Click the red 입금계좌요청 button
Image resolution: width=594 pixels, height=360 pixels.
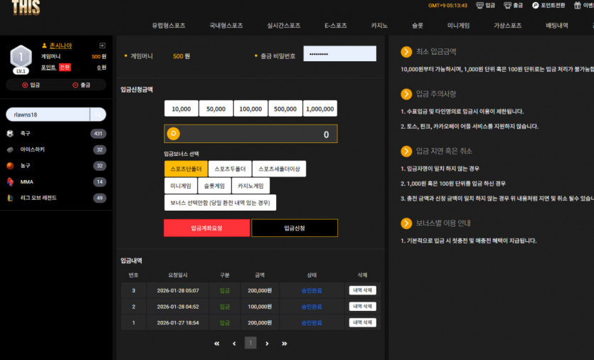pyautogui.click(x=207, y=228)
